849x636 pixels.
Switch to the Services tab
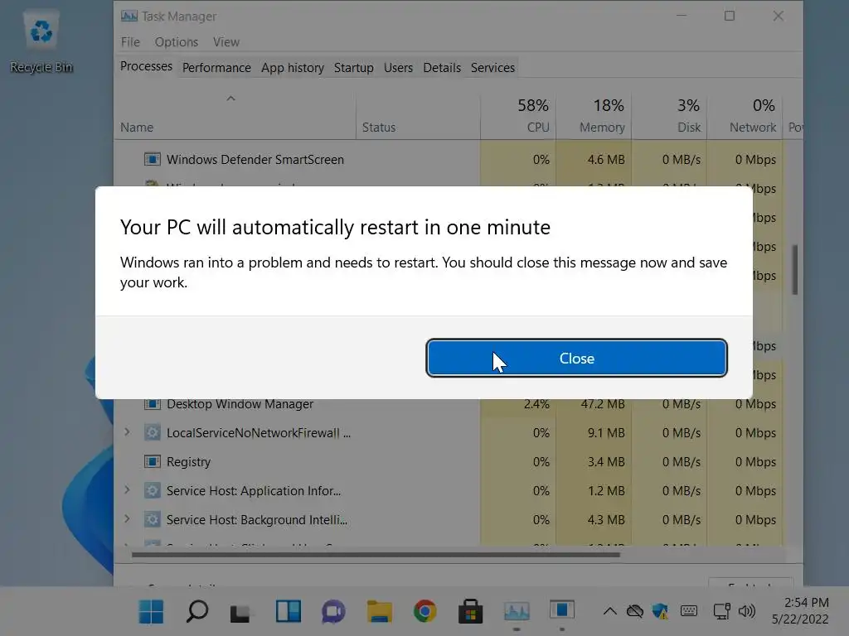click(492, 68)
